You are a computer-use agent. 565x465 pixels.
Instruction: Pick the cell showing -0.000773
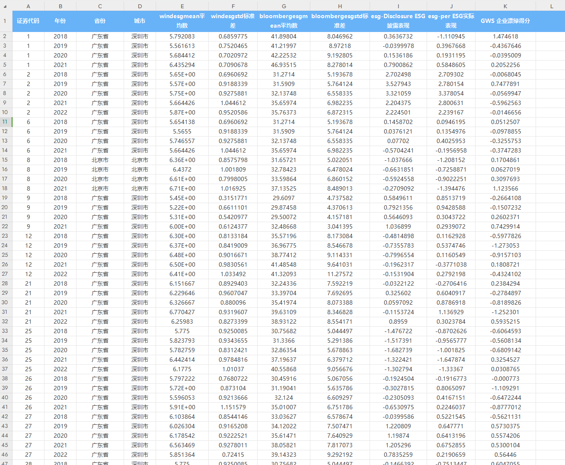[505, 379]
